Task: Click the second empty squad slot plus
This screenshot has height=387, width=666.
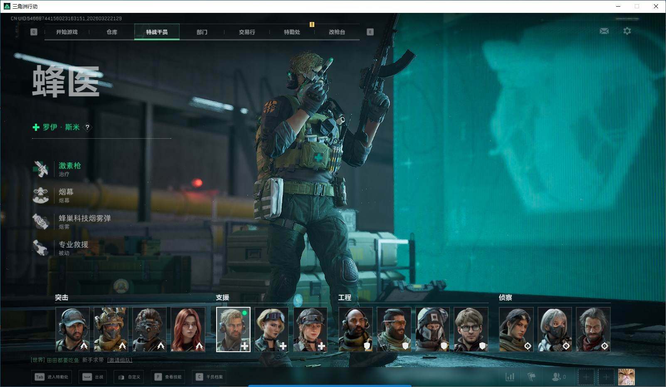Action: 606,377
